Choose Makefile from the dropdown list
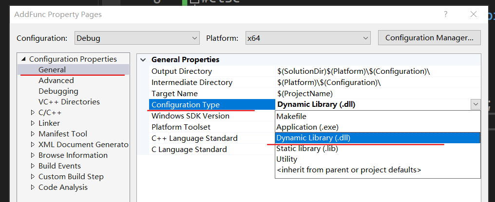Image resolution: width=495 pixels, height=202 pixels. pos(291,117)
